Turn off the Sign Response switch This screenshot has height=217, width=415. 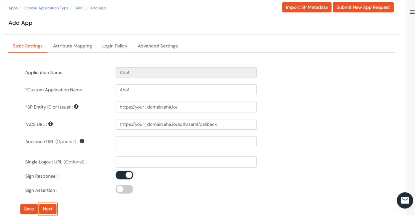coord(124,175)
